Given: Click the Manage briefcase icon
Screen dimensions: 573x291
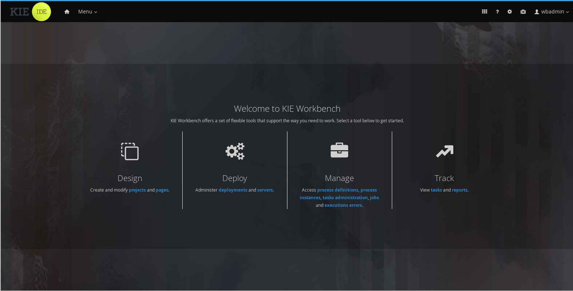Looking at the screenshot, I should click(x=339, y=151).
